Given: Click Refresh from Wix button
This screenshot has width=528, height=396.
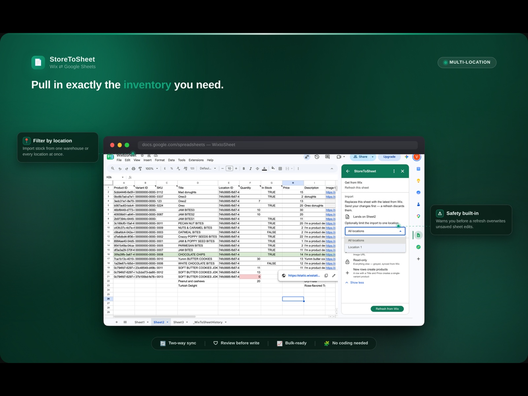Looking at the screenshot, I should tap(387, 309).
